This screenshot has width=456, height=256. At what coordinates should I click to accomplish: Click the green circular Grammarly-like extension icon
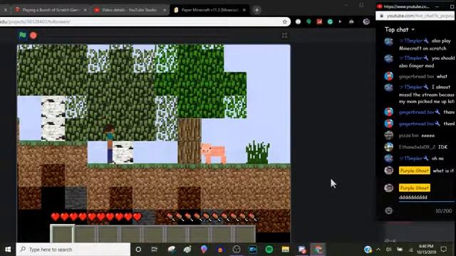tap(330, 21)
